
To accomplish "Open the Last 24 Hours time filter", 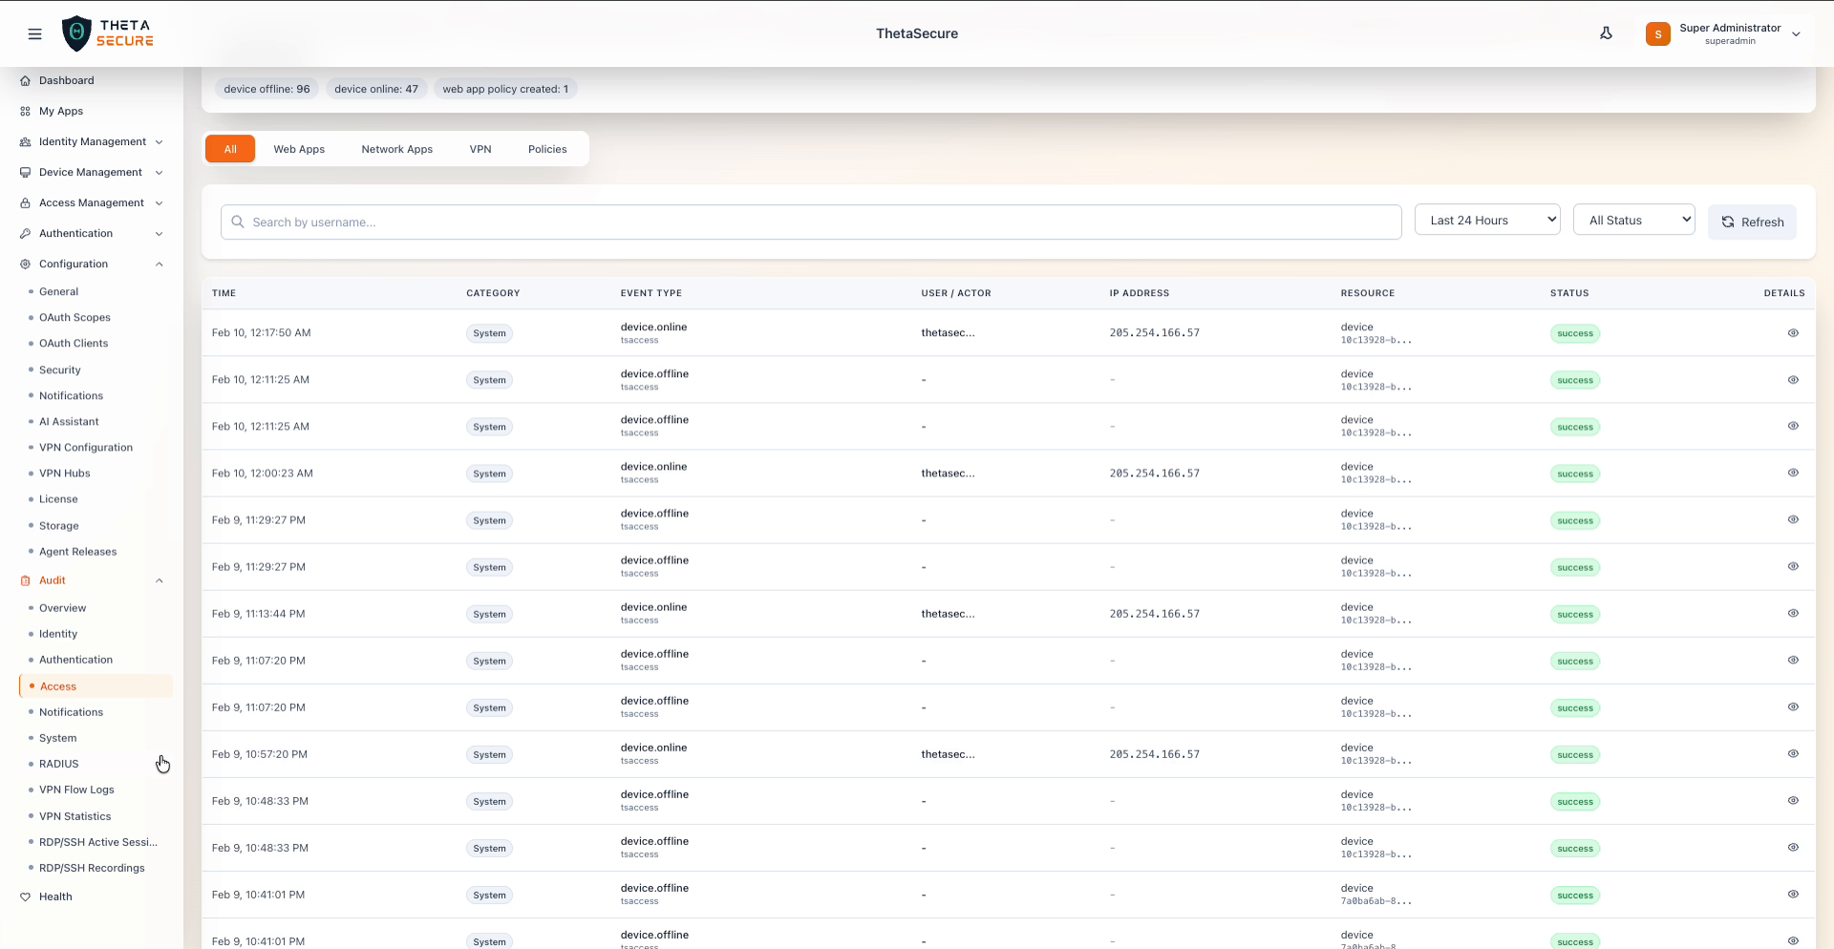I will click(1487, 220).
